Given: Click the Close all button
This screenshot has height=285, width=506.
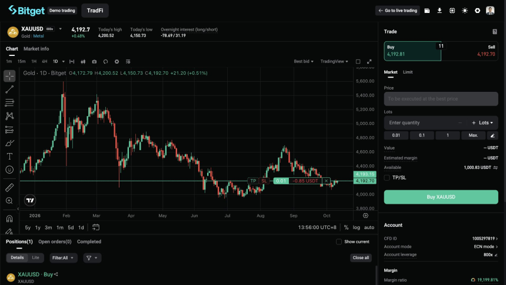Looking at the screenshot, I should click(361, 258).
